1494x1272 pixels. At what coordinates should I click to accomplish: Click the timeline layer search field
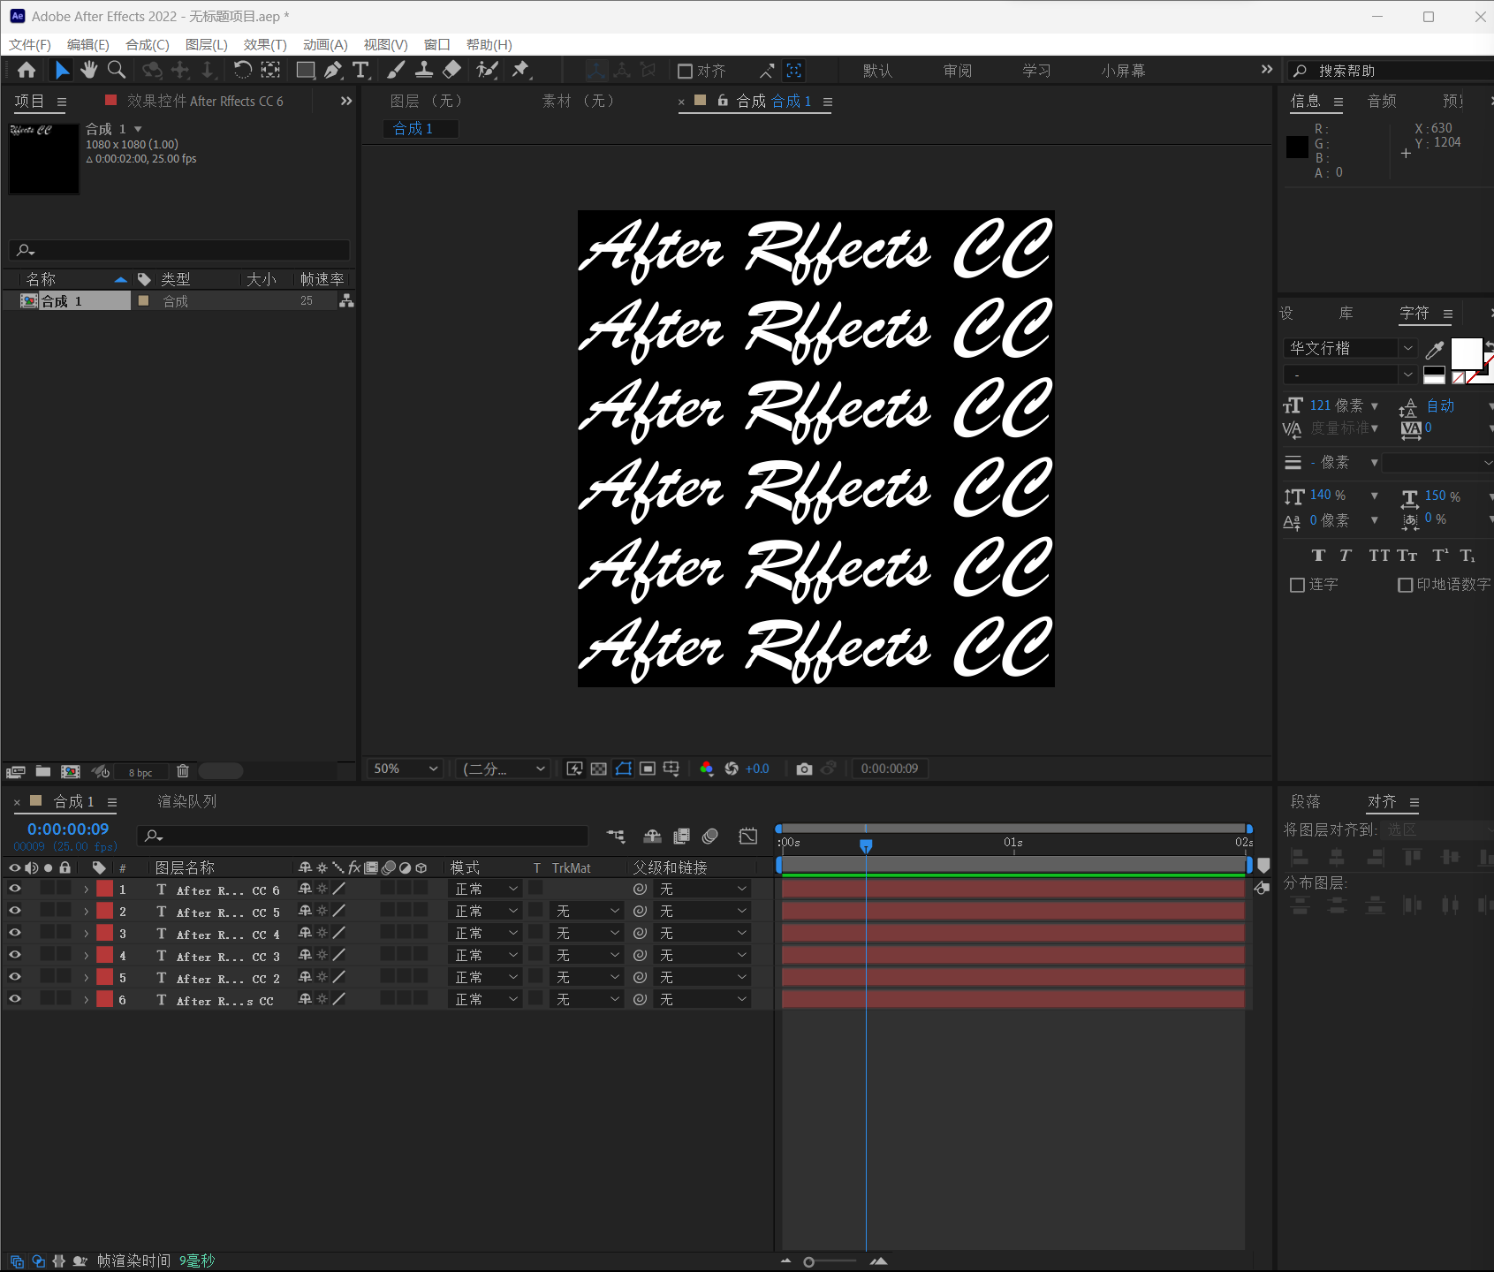[x=362, y=836]
